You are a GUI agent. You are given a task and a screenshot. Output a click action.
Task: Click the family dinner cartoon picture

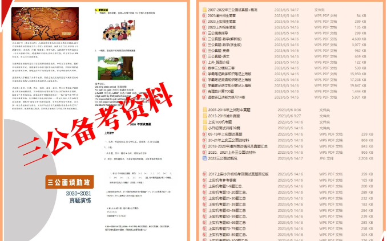point(119,30)
